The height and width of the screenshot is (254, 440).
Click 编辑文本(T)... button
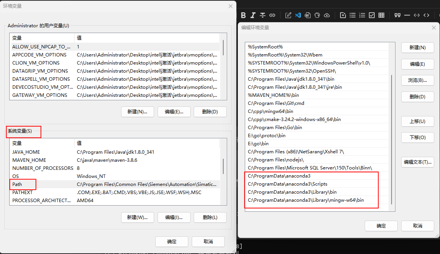(x=418, y=162)
